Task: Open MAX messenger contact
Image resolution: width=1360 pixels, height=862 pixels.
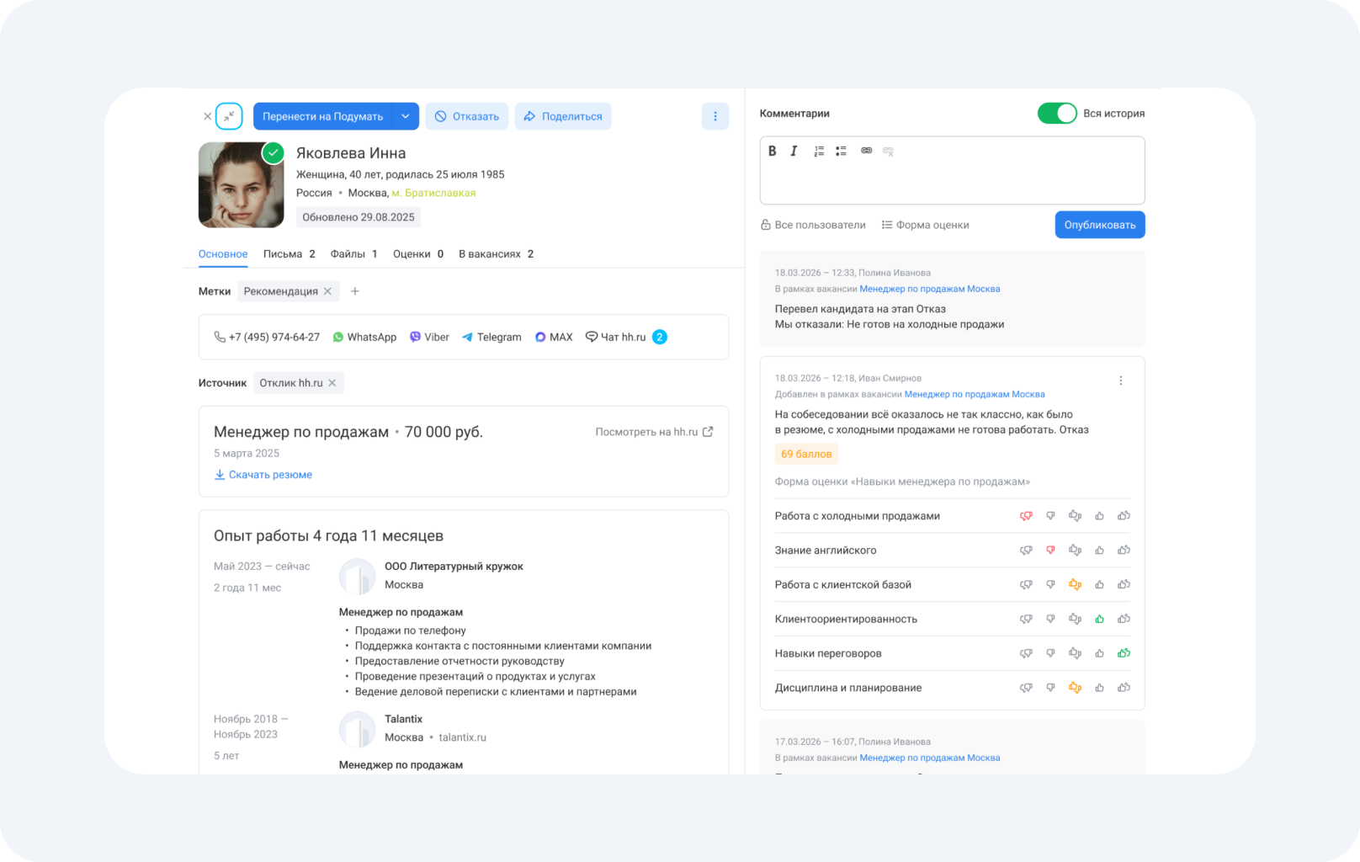Action: [554, 337]
